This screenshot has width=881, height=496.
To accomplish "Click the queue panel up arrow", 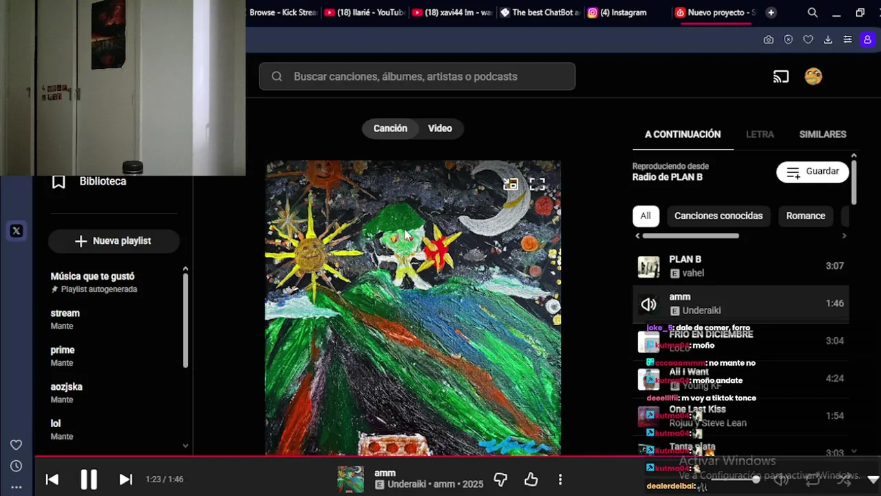I will point(853,156).
